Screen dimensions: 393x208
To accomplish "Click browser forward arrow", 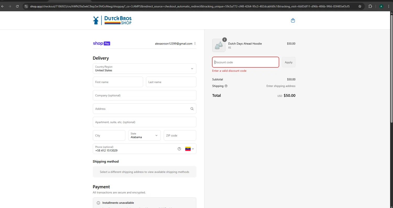I will click(x=10, y=6).
